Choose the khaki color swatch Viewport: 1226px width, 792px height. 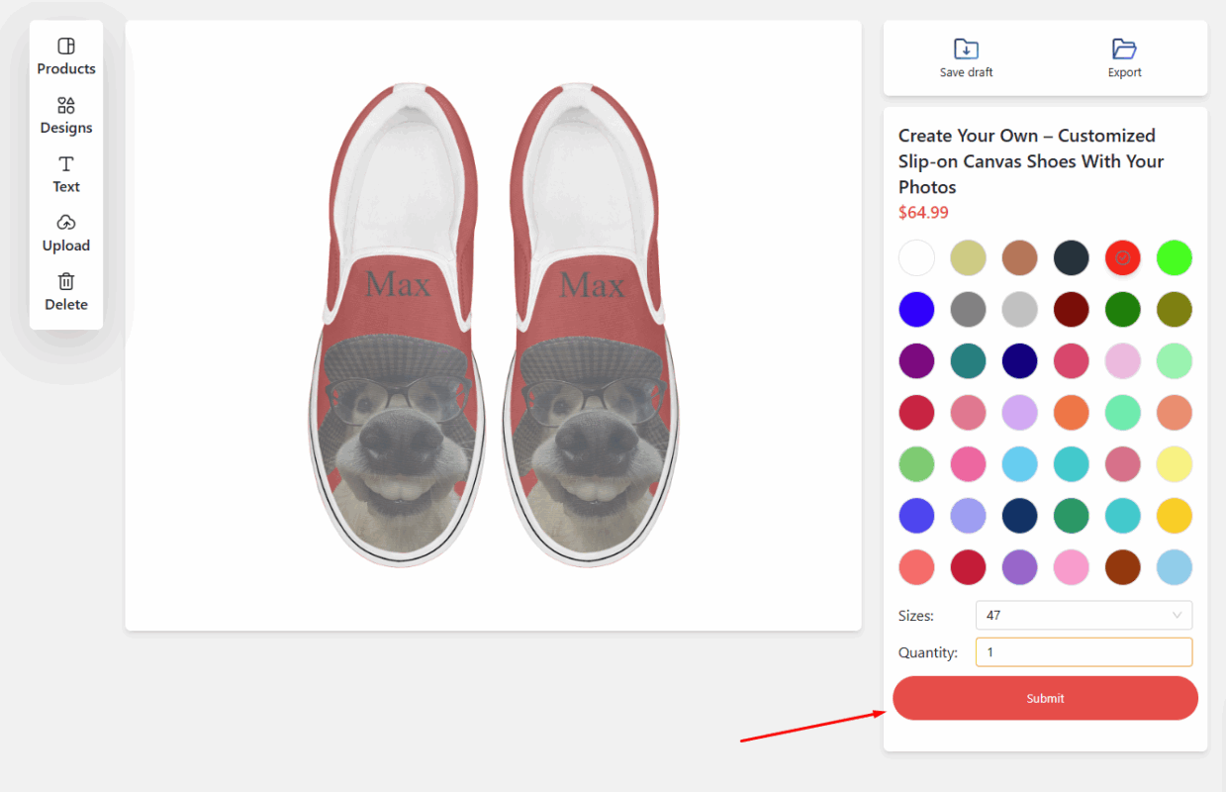tap(968, 258)
